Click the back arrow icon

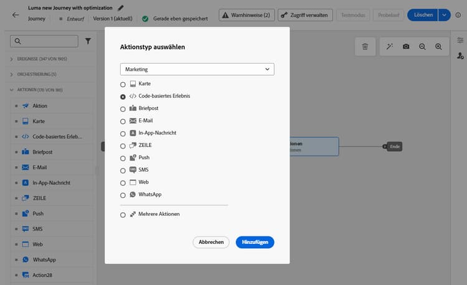(x=16, y=14)
